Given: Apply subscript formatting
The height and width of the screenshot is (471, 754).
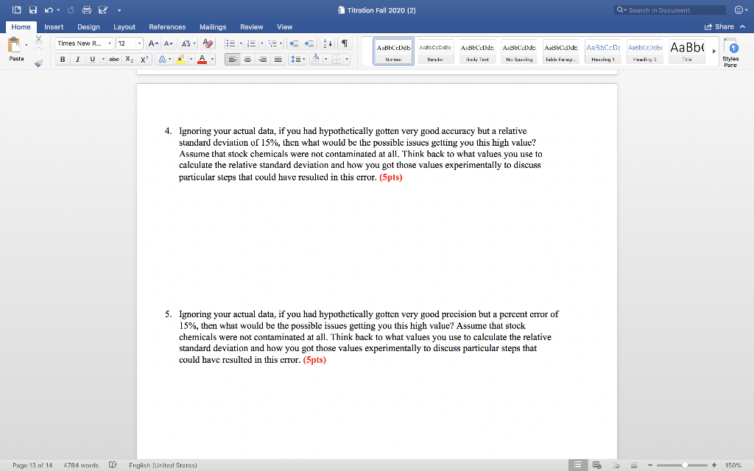Looking at the screenshot, I should click(x=129, y=59).
